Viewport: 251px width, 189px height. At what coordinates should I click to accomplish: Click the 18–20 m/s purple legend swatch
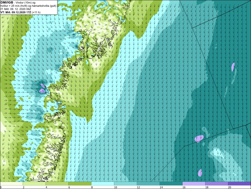[x=217, y=183]
